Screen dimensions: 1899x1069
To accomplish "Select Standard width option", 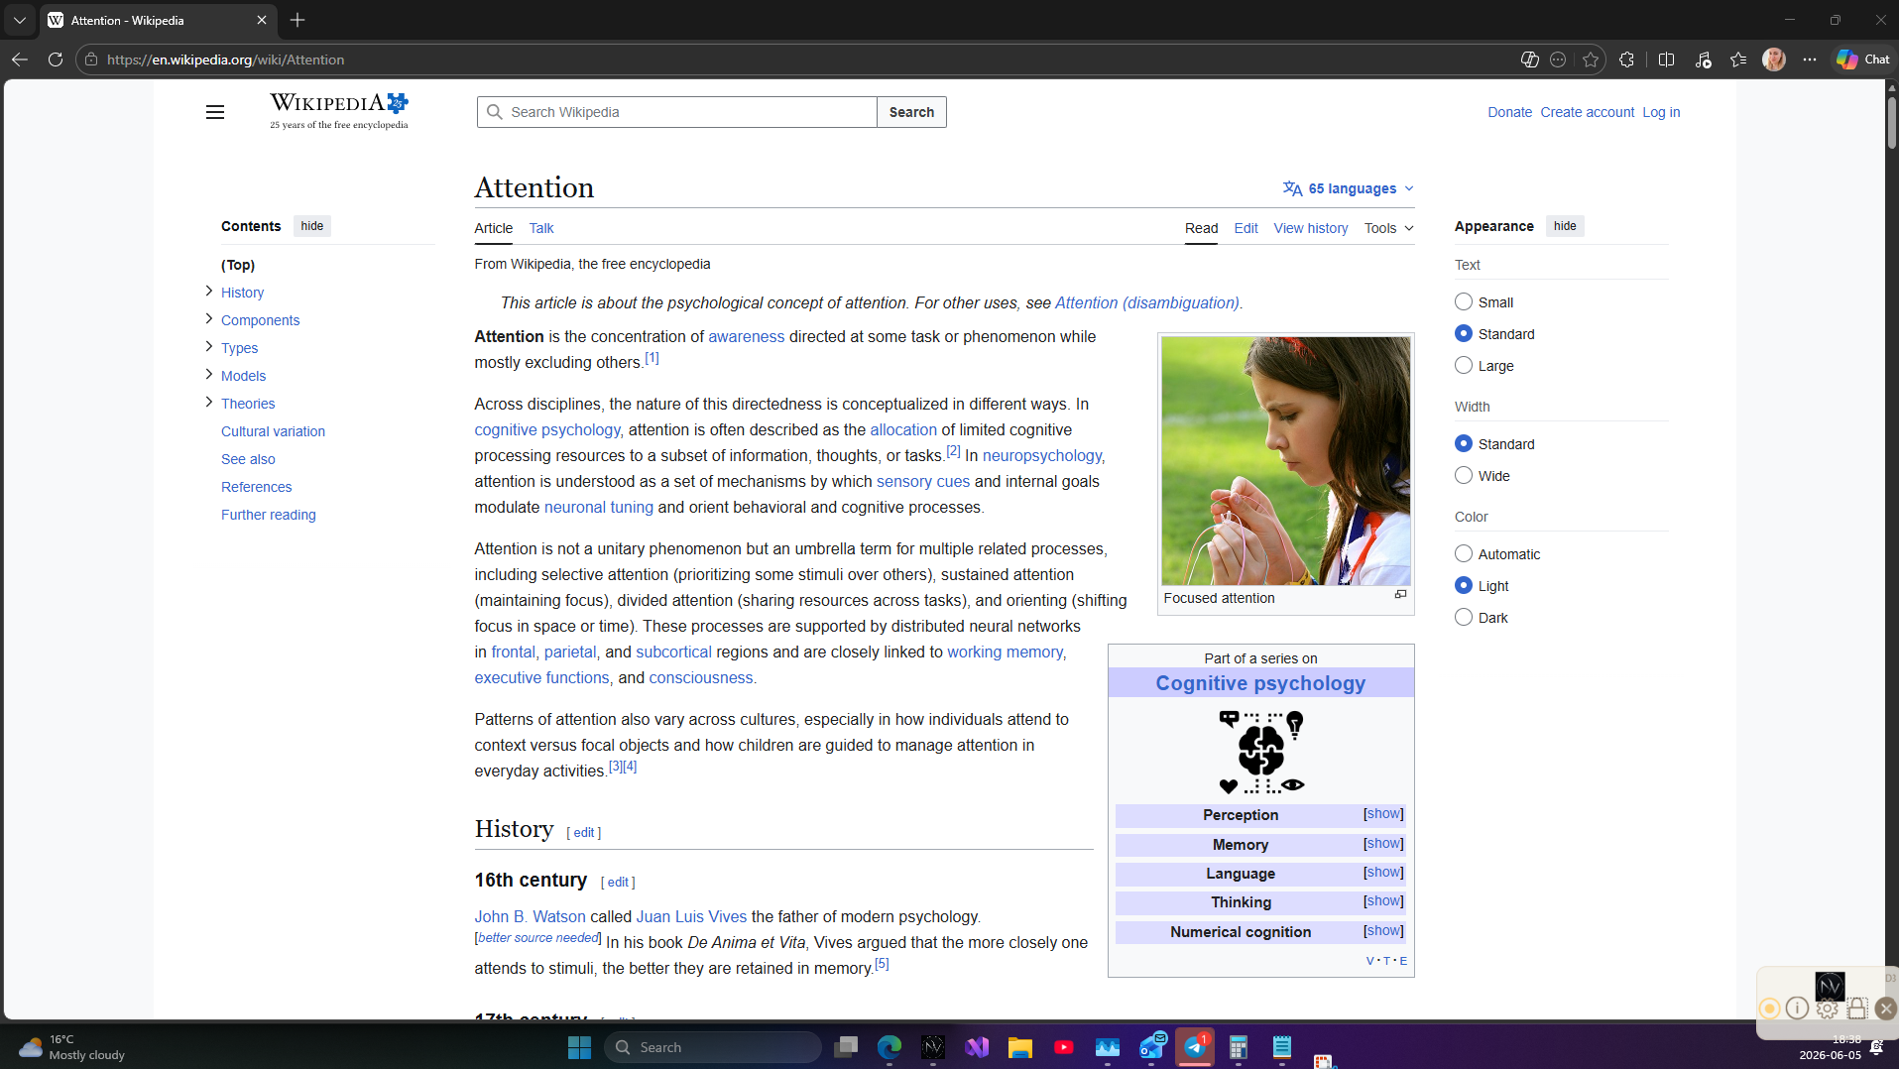I will 1464,443.
